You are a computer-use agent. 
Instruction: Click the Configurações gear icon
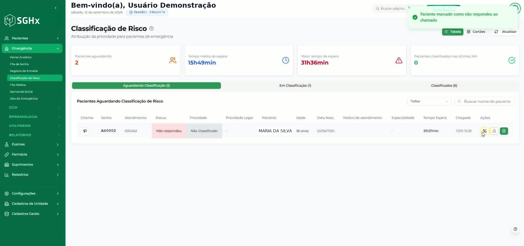7,194
